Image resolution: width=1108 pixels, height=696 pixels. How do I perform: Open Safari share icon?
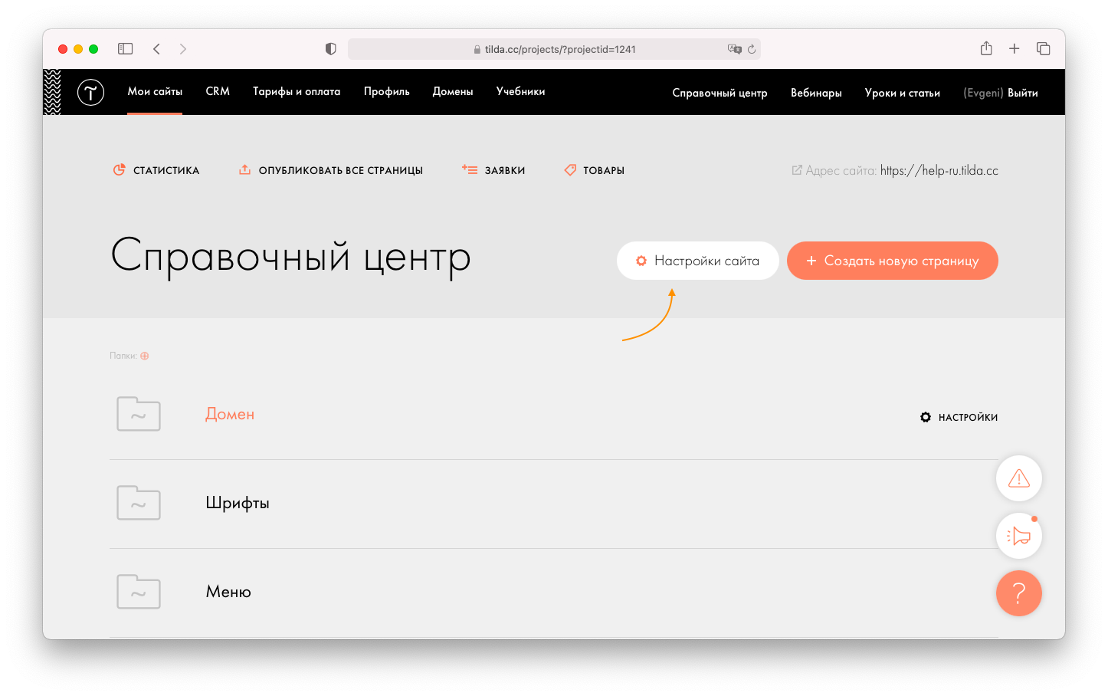pos(986,48)
